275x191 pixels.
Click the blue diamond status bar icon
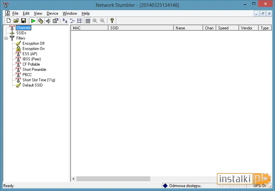(x=165, y=186)
